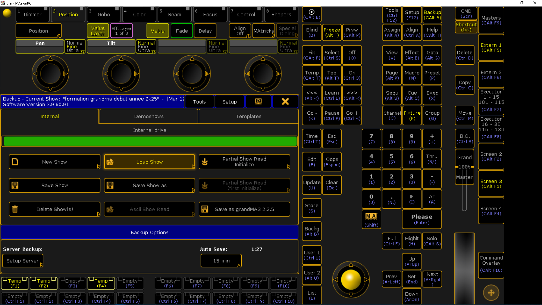This screenshot has height=305, width=542.
Task: Click the right arrow on Tilt encoder
Action: [136, 74]
